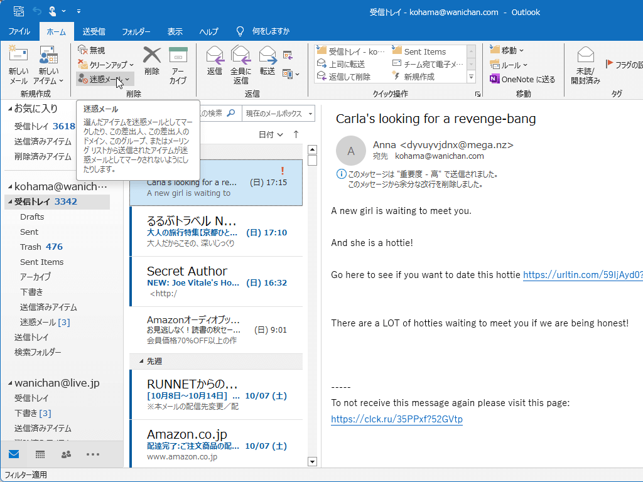Image resolution: width=643 pixels, height=482 pixels.
Task: Choose quick step 返信して削除
Action: pyautogui.click(x=343, y=77)
